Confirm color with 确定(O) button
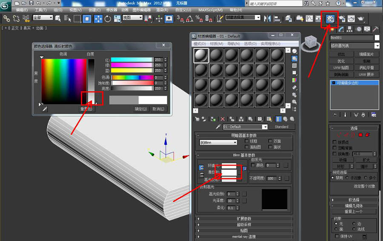 point(141,109)
